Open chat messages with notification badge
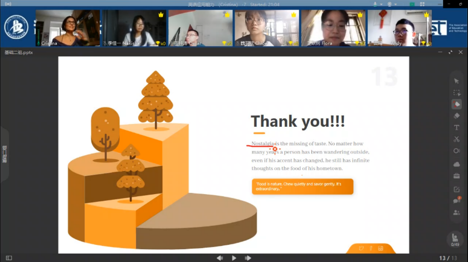468x262 pixels. [456, 200]
